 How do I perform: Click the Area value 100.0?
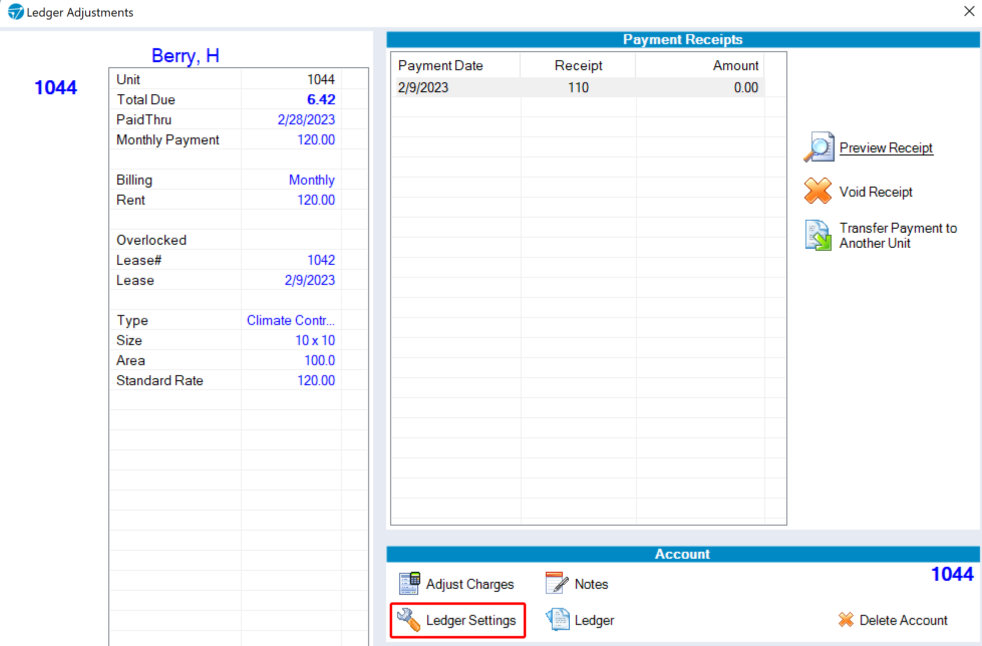coord(319,360)
